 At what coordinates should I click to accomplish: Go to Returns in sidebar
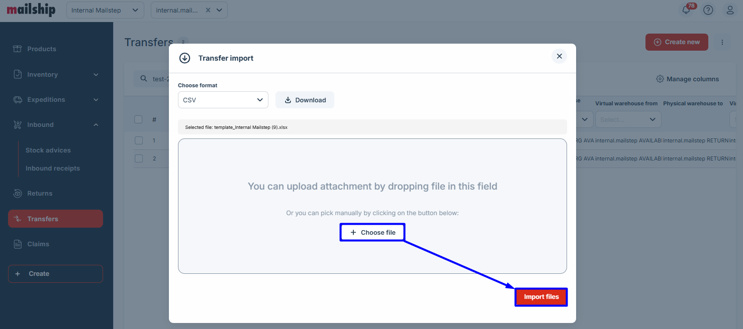click(40, 193)
